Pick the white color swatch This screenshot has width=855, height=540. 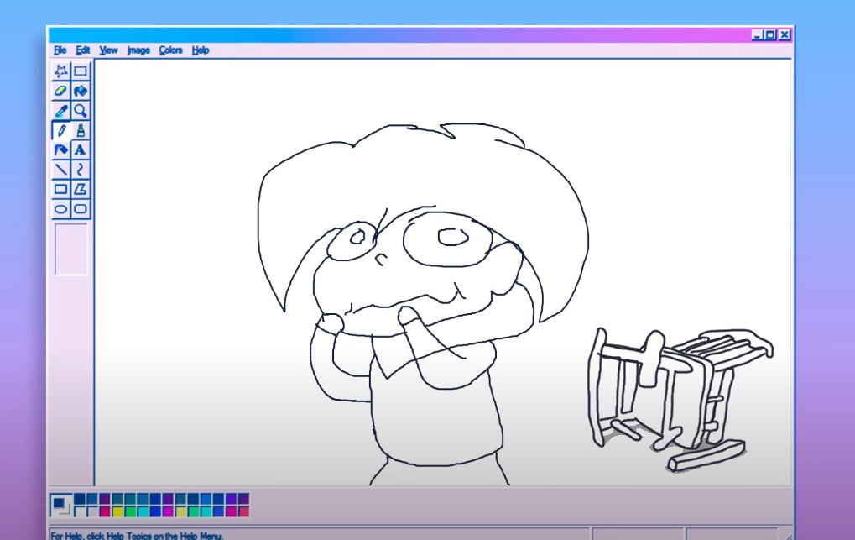point(80,511)
